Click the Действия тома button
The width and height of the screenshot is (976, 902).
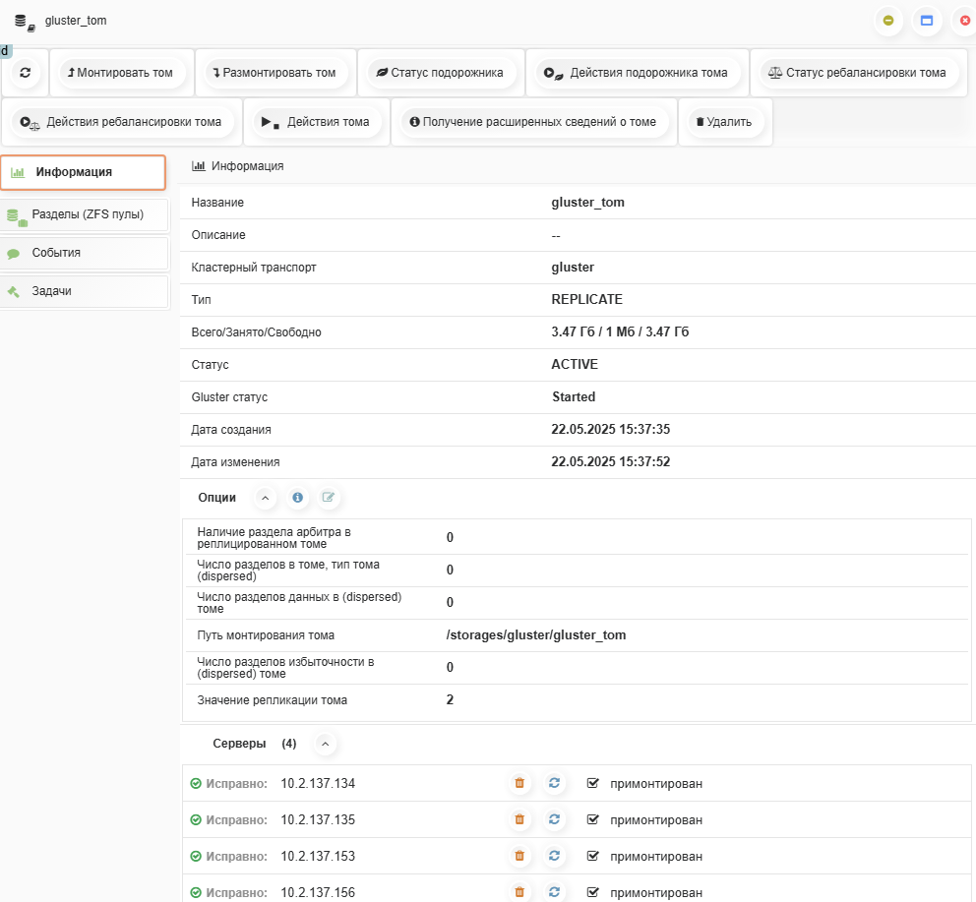(316, 122)
